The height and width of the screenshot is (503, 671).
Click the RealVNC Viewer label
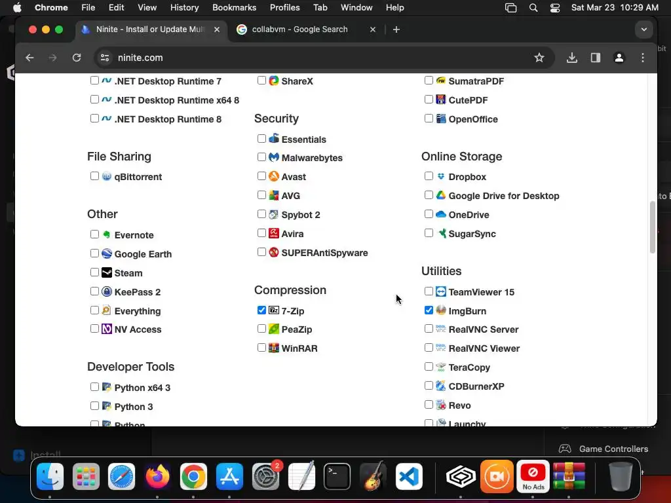[x=484, y=348]
